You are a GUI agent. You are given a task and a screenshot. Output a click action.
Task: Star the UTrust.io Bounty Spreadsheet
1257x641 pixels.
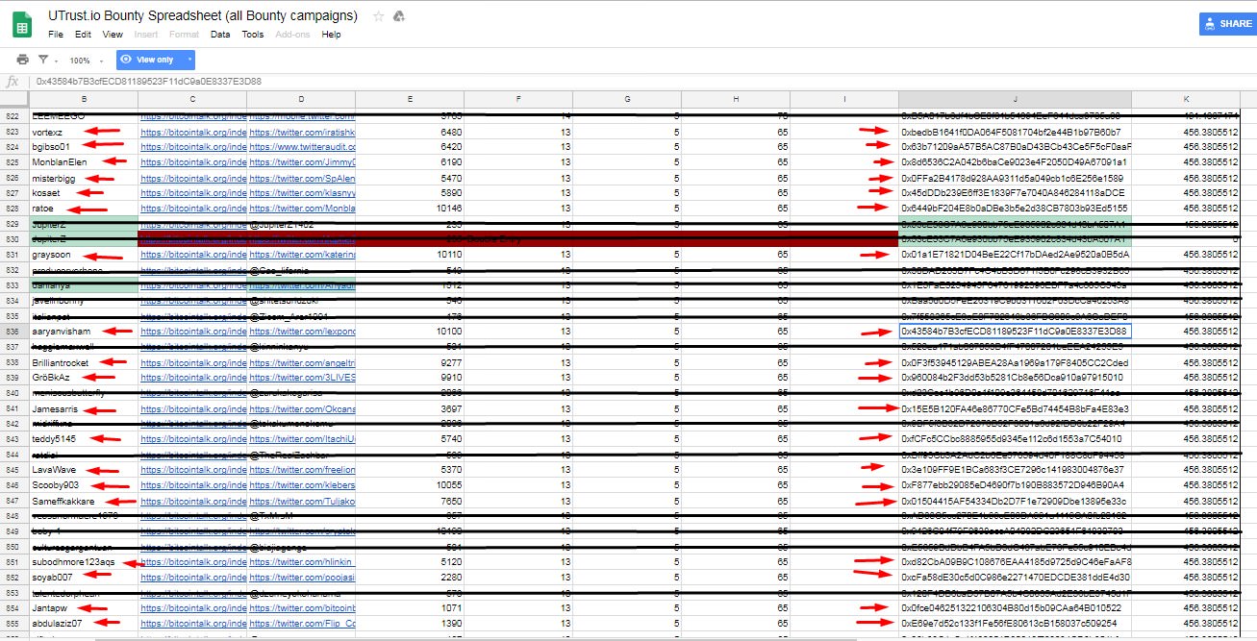[379, 16]
